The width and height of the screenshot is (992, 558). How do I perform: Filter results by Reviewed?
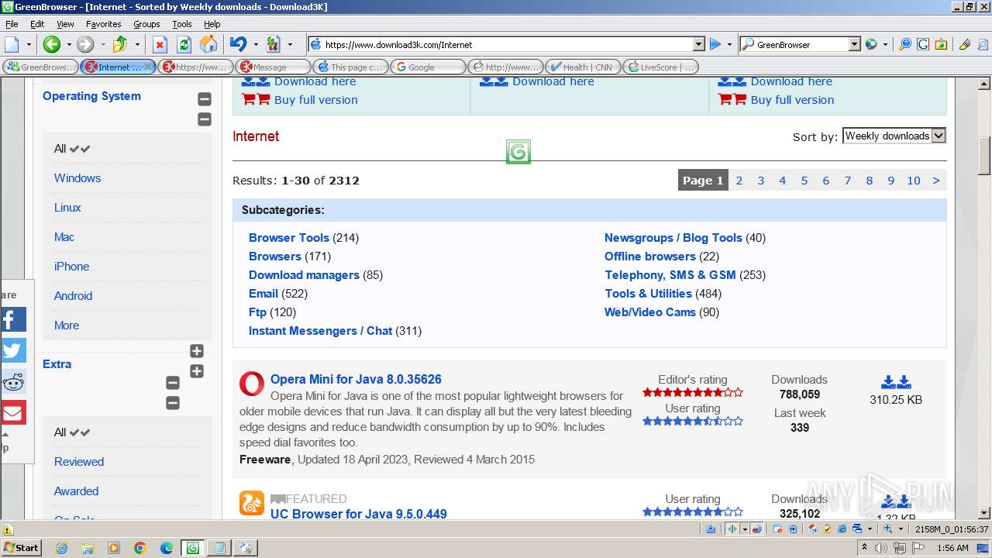(79, 462)
